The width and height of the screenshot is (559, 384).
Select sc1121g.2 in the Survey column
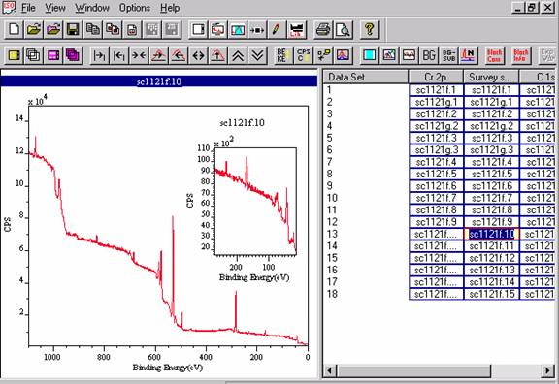[492, 126]
